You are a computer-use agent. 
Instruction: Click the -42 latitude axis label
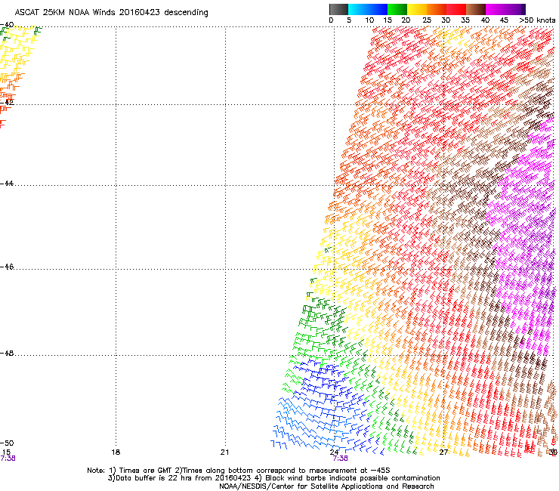(x=7, y=102)
